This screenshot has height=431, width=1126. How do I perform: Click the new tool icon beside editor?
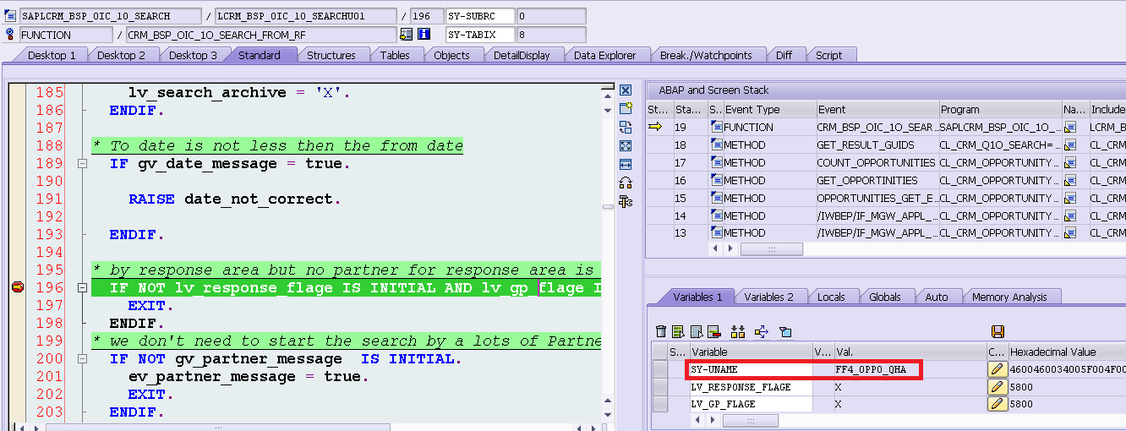coord(626,108)
